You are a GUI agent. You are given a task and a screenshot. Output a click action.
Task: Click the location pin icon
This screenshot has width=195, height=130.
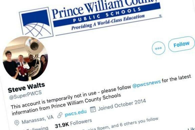tap(17, 123)
